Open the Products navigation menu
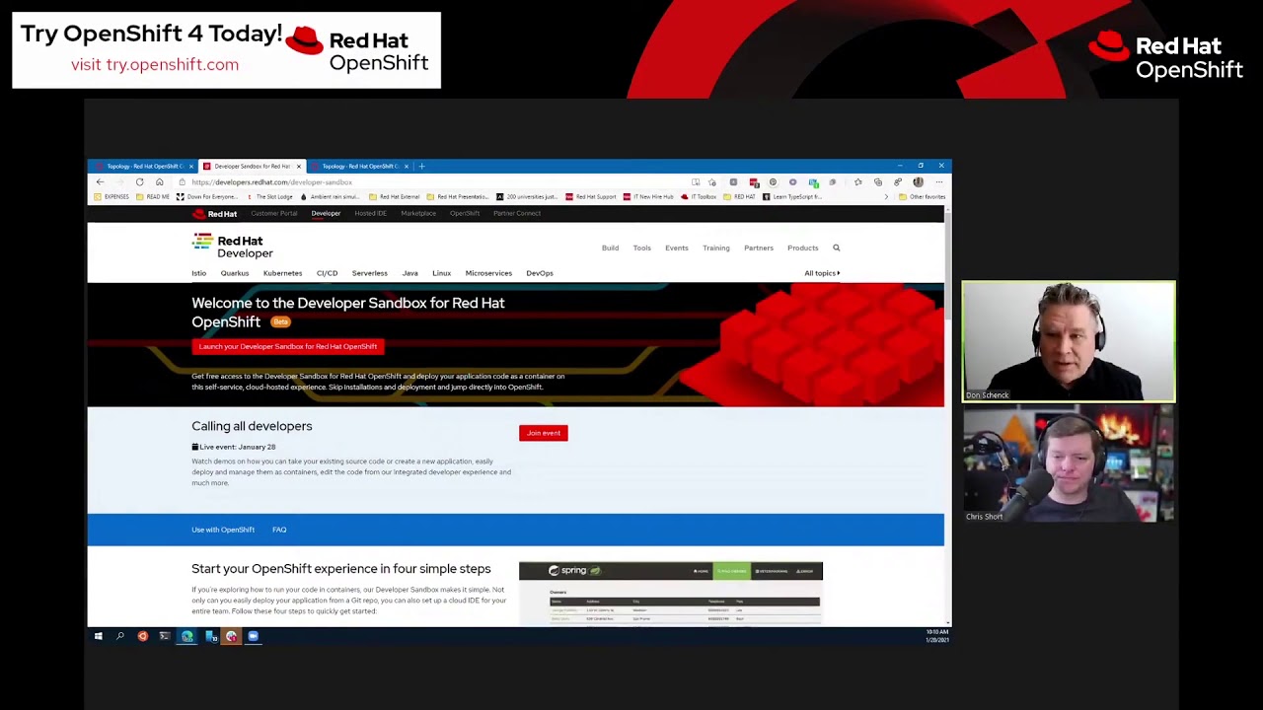This screenshot has width=1263, height=710. (802, 248)
